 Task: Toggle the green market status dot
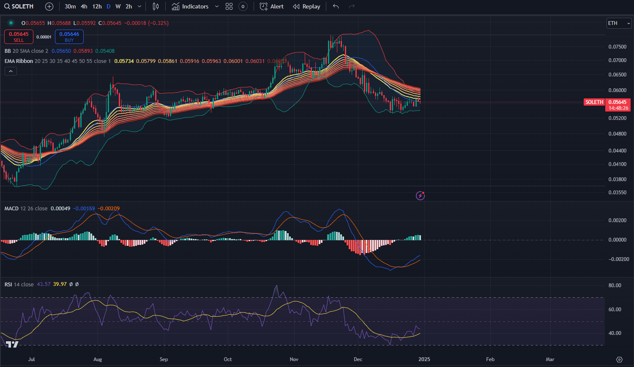point(11,23)
